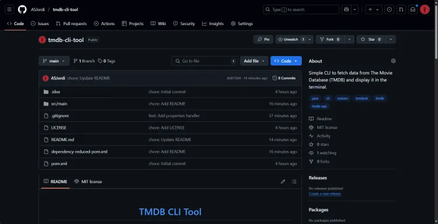Open your issues icon in header
The image size is (438, 224).
[390, 9]
